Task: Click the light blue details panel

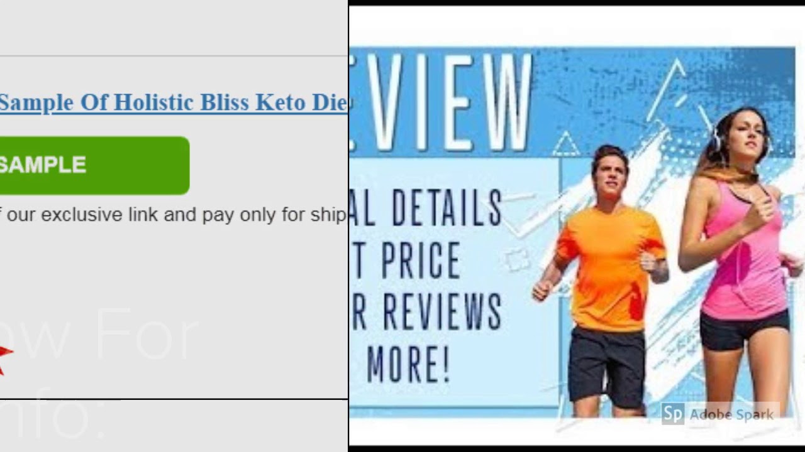Action: (454, 282)
